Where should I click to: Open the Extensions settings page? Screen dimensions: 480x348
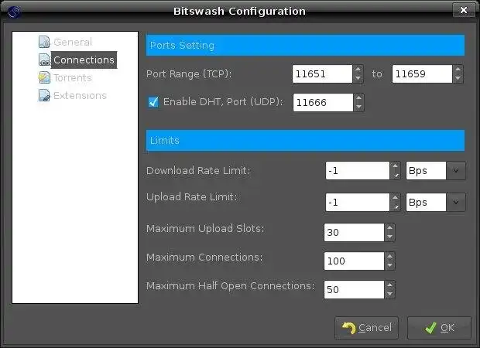coord(80,95)
